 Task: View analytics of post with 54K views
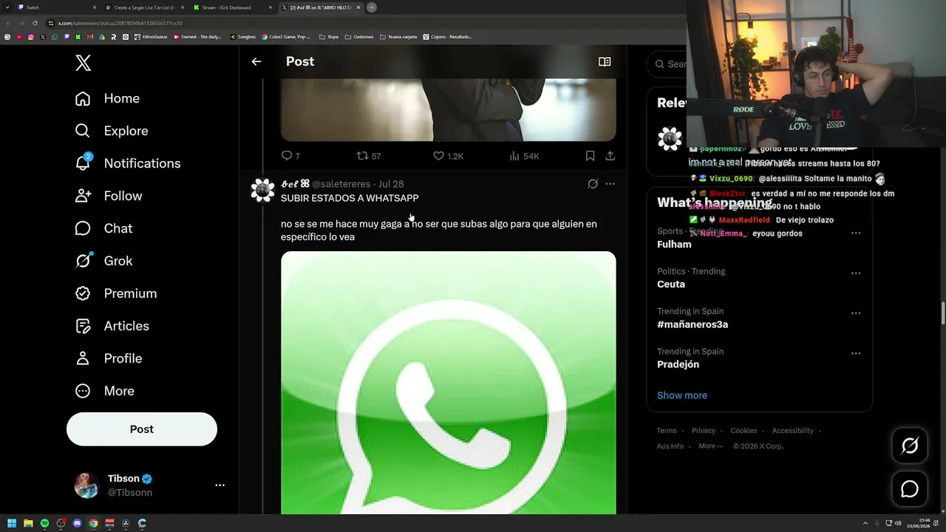click(x=515, y=156)
